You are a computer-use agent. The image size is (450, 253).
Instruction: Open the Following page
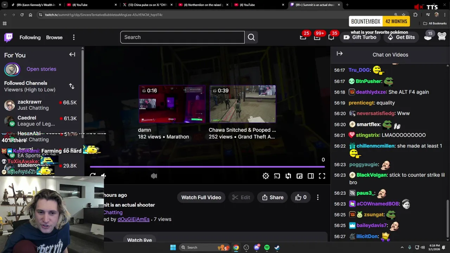(30, 37)
